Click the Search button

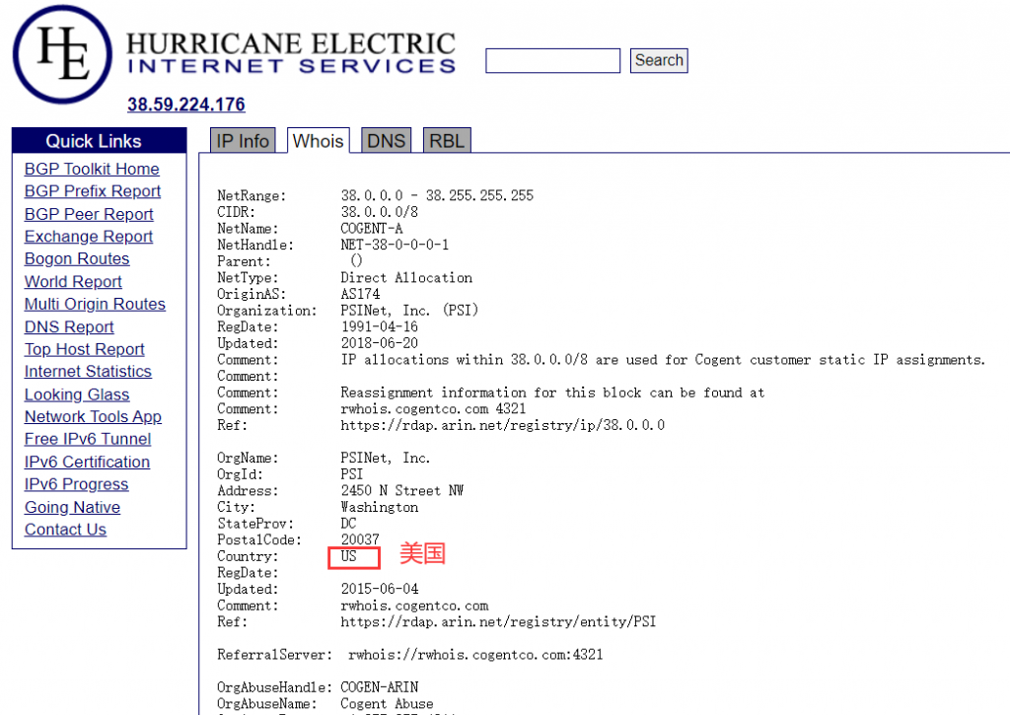pyautogui.click(x=659, y=60)
